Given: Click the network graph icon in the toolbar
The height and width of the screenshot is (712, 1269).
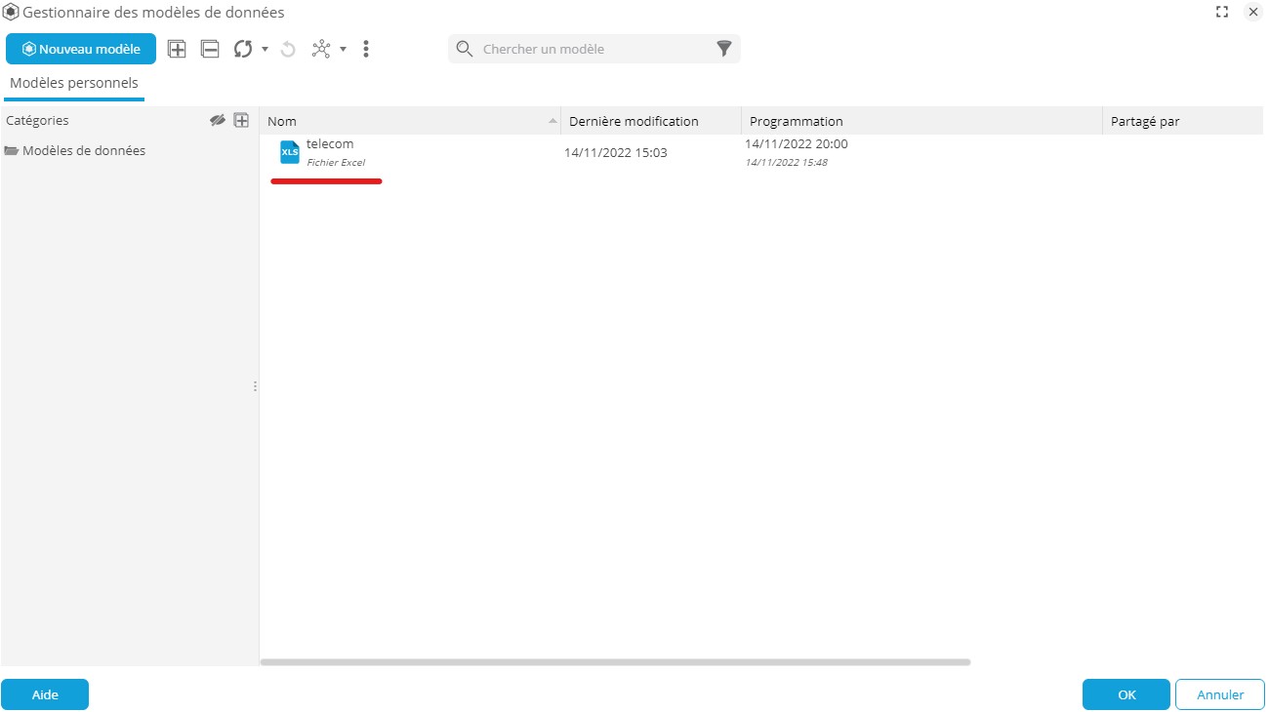Looking at the screenshot, I should pos(321,49).
